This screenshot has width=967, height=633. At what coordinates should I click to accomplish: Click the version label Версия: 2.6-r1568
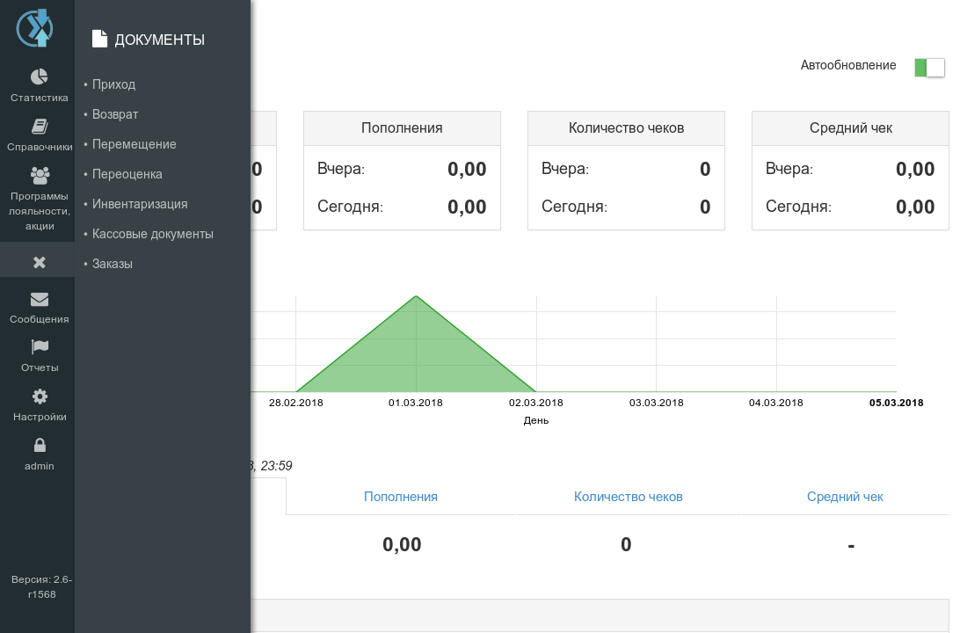(x=41, y=586)
